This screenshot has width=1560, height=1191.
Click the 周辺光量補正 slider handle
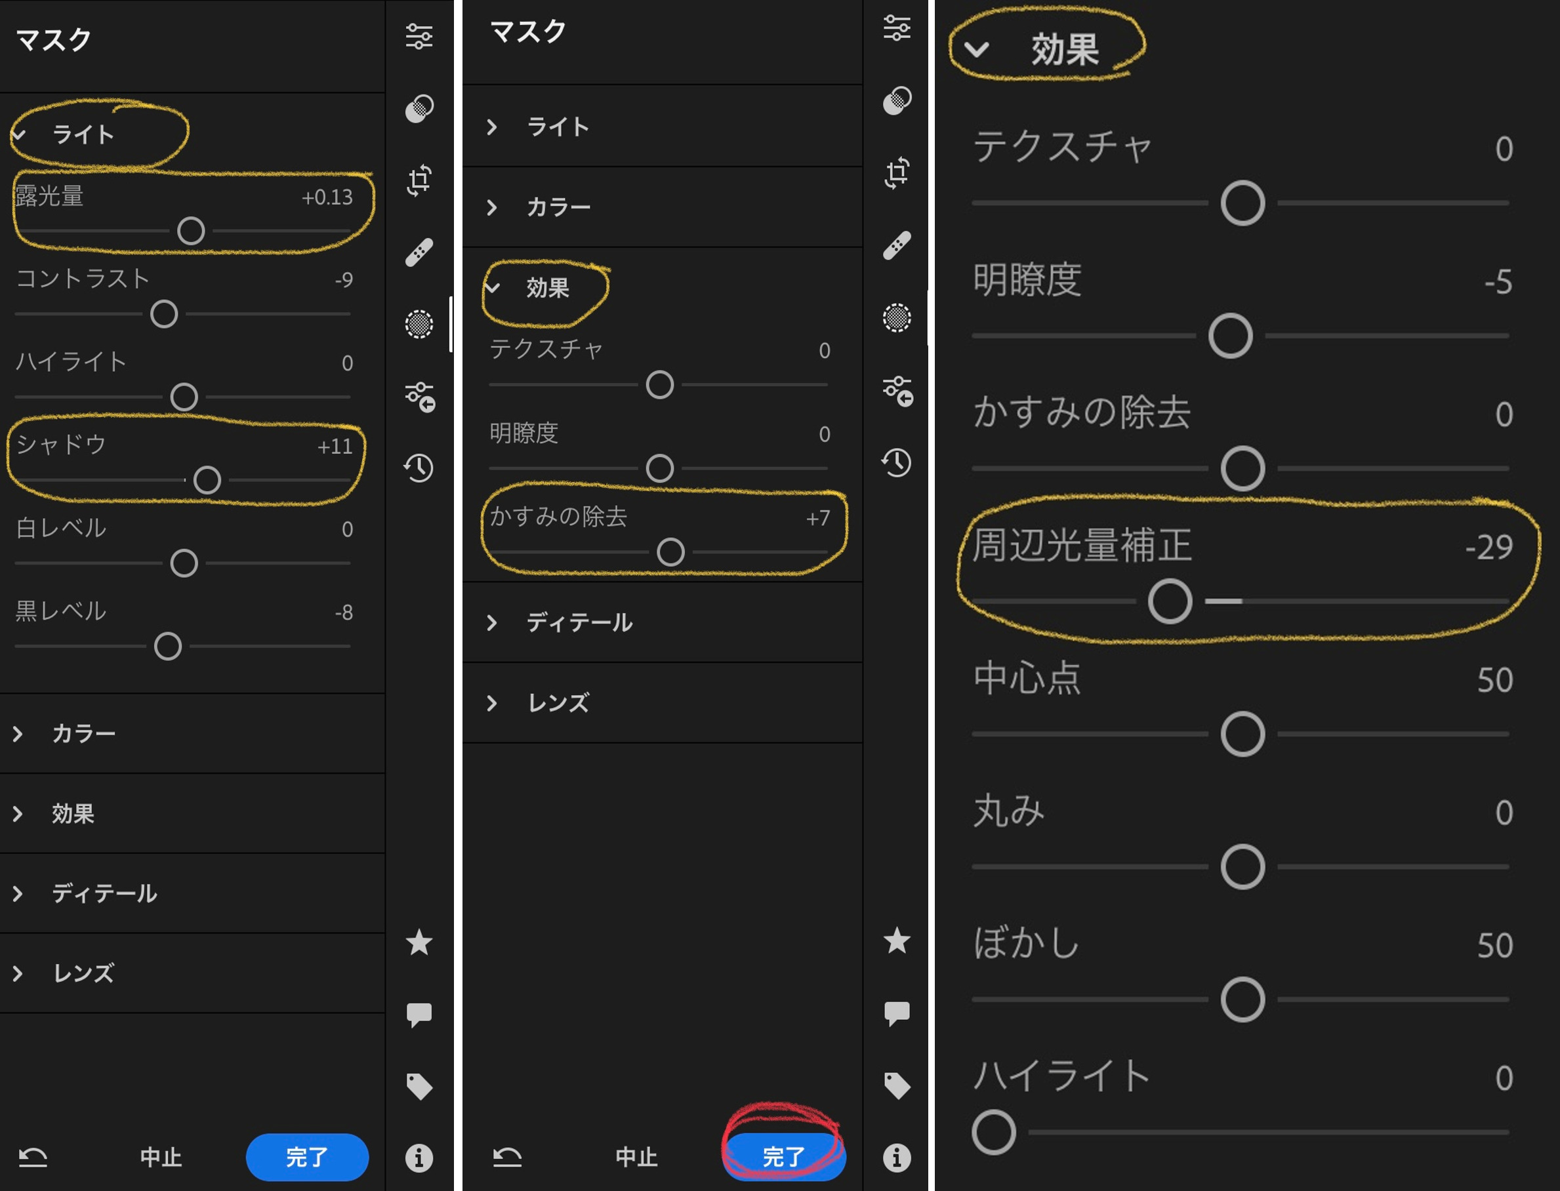coord(1170,601)
